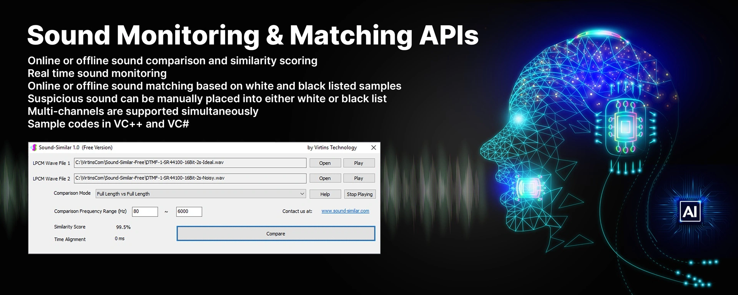Open a file for LPCM Wave File 1
The image size is (738, 295).
[x=325, y=163]
